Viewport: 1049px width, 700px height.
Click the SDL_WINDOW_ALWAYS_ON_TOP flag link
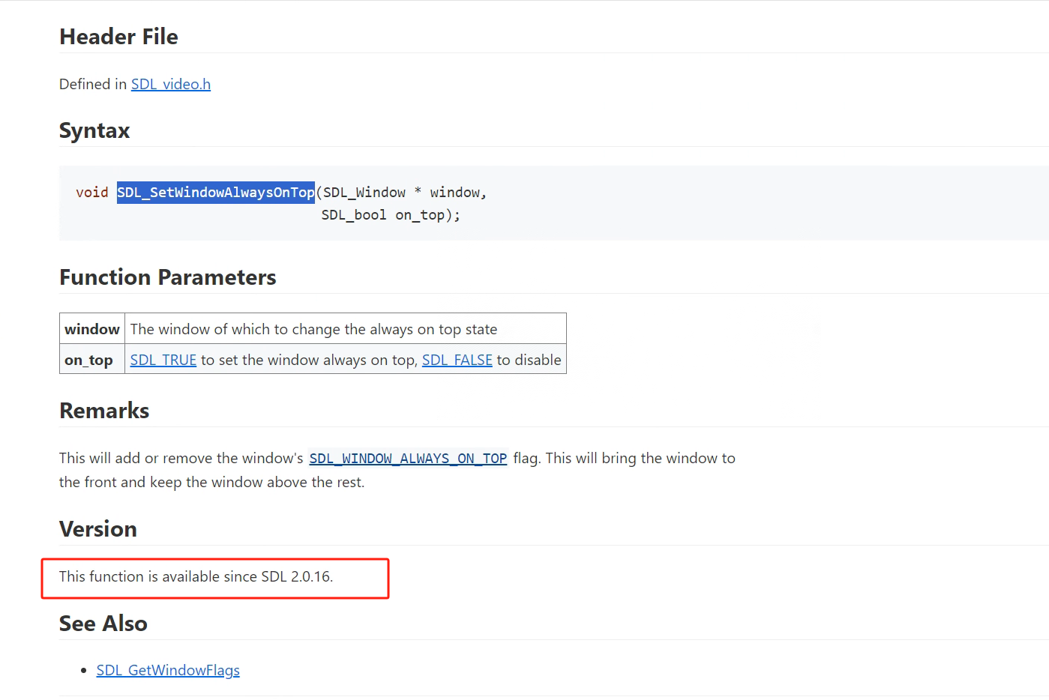click(408, 459)
